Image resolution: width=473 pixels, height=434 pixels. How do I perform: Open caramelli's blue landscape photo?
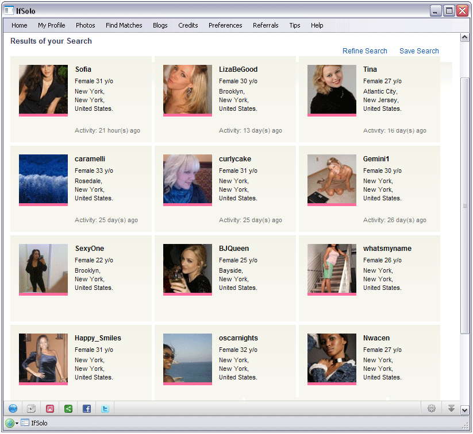point(44,179)
